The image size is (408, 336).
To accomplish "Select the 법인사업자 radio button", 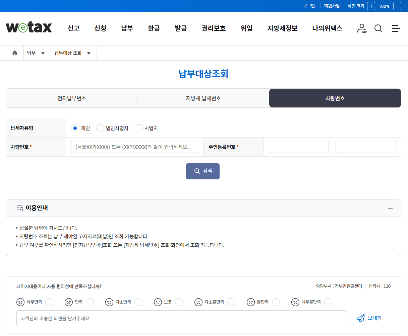I will pyautogui.click(x=100, y=128).
